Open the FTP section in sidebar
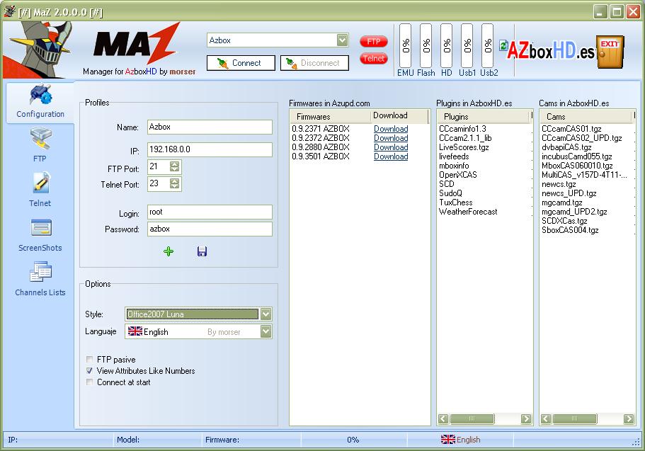 pos(40,144)
